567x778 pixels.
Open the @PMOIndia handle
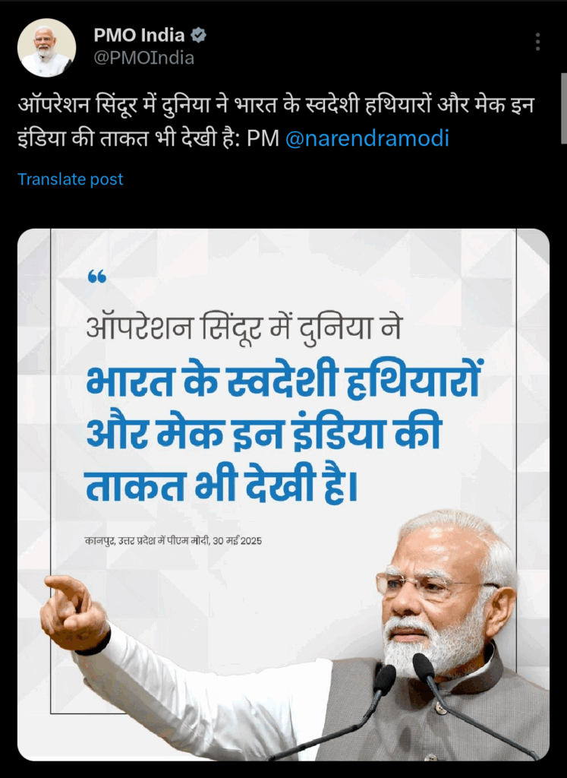(143, 58)
